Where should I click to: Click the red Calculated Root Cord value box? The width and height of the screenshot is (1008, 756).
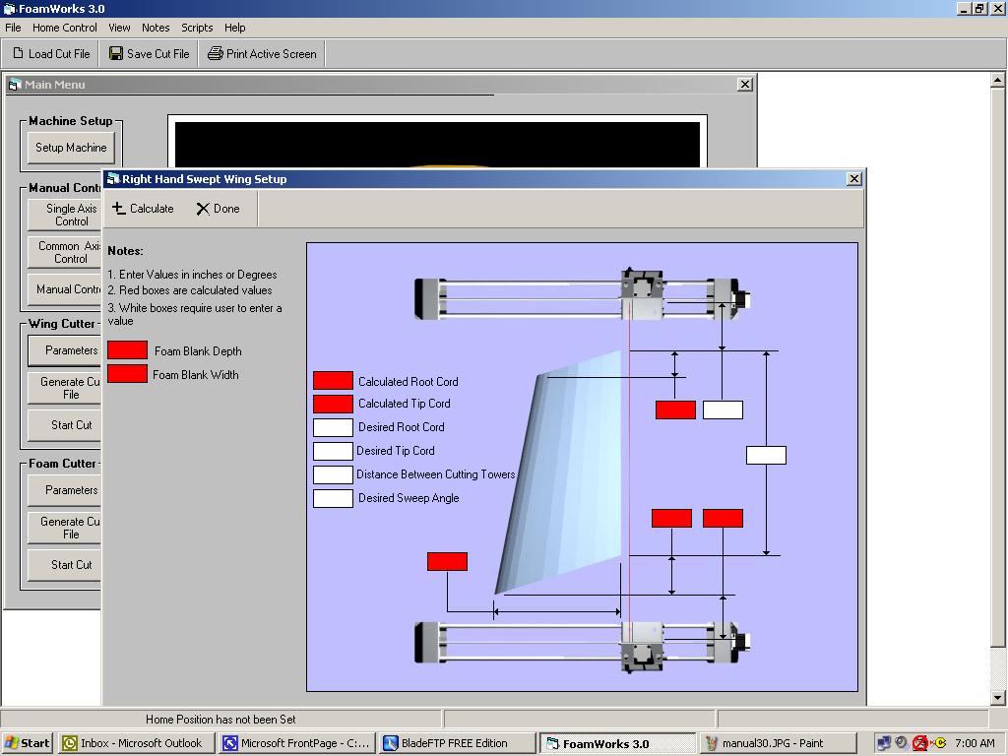332,380
